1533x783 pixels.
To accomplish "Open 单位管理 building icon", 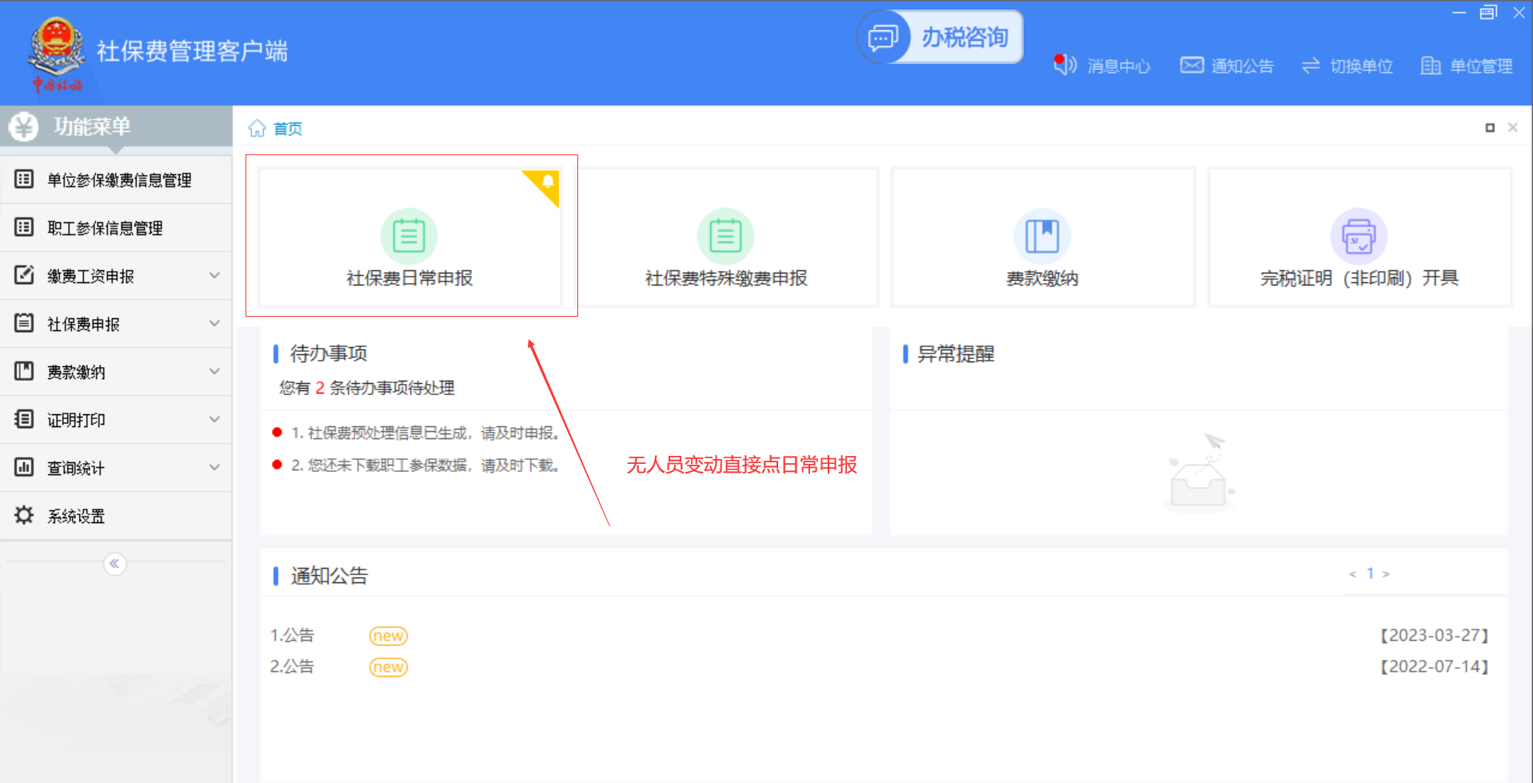I will tap(1431, 66).
